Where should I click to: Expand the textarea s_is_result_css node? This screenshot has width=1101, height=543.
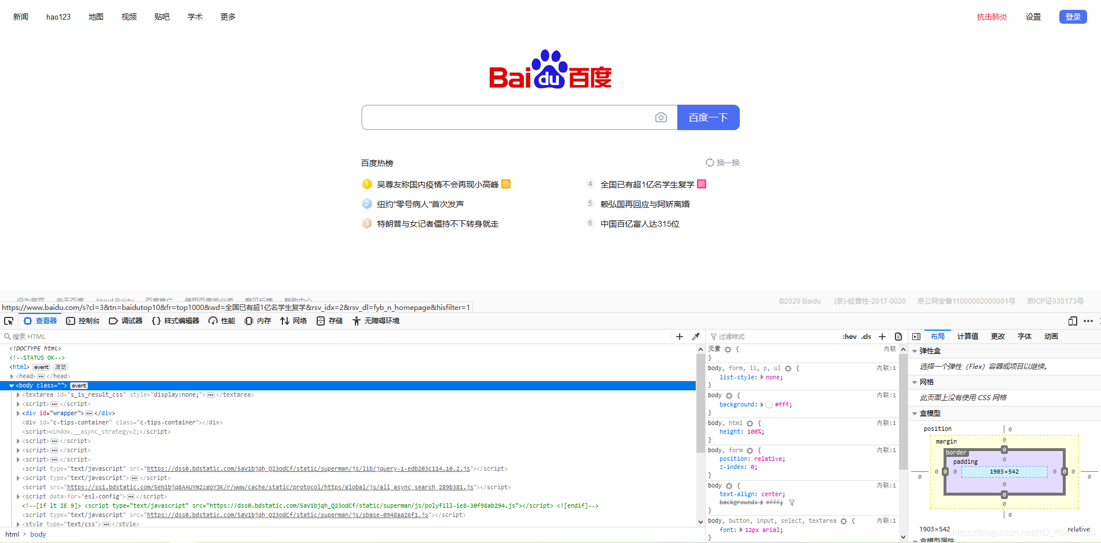(18, 395)
